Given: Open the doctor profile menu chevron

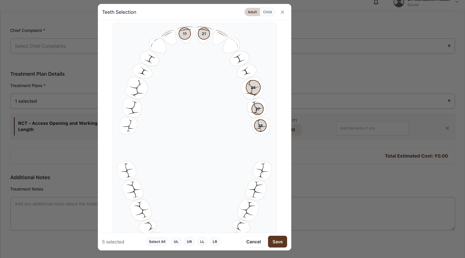Looking at the screenshot, I should point(457,2).
